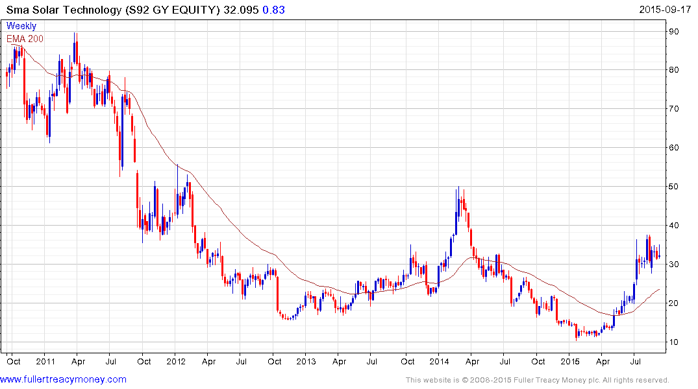Click the 2011 time axis label
Screen dimensions: 698x389
pos(45,361)
